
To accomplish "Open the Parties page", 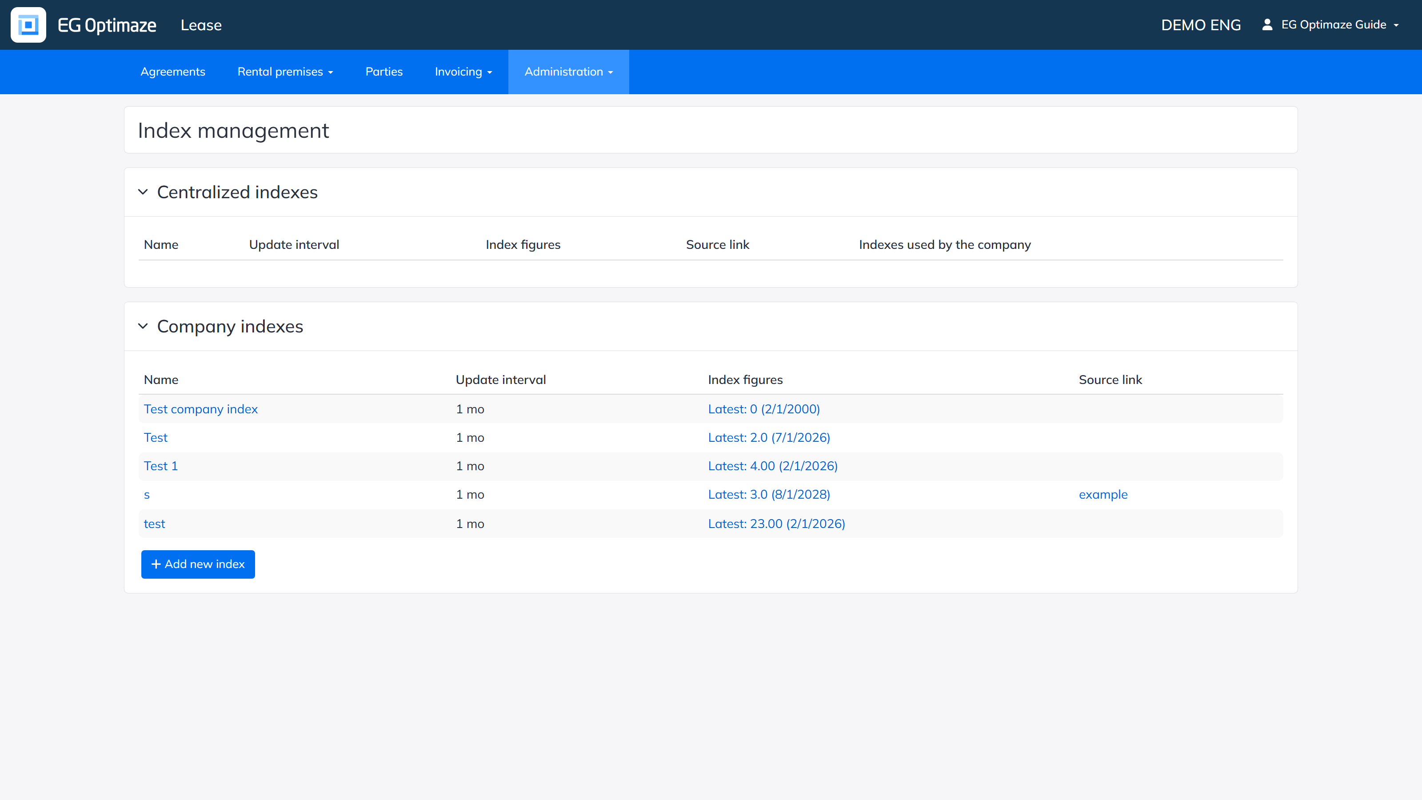I will 384,72.
